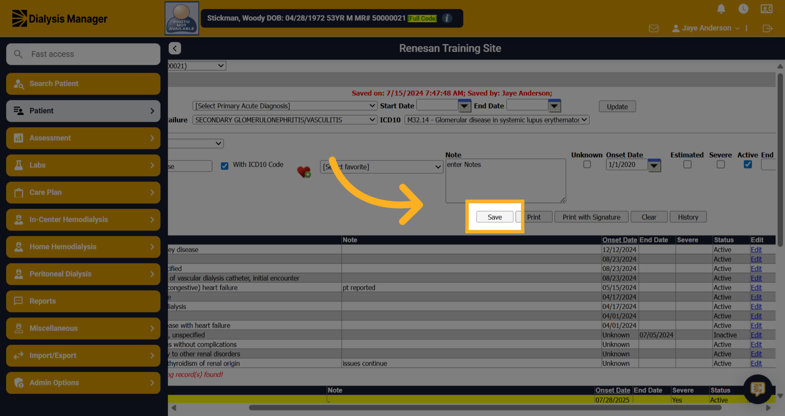Click the Clear button
Viewport: 785px width, 416px height.
click(x=649, y=217)
